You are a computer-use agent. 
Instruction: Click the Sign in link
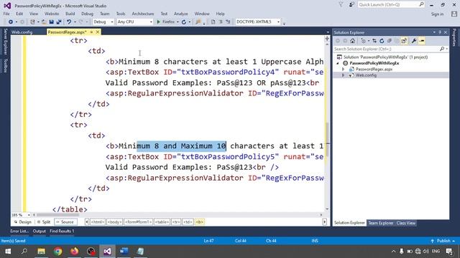(437, 14)
